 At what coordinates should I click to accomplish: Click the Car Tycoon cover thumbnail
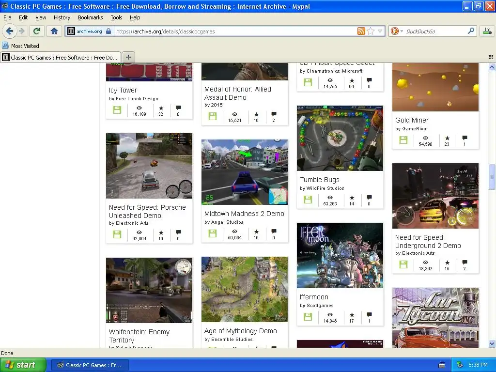click(435, 318)
